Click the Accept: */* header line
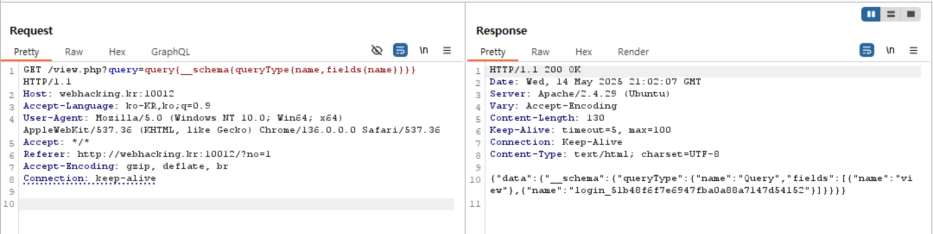 pyautogui.click(x=56, y=142)
